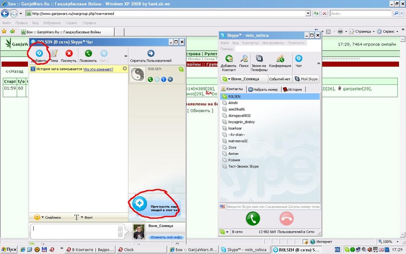This screenshot has width=406, height=254.
Task: Focus the chat message input box
Action: [75, 231]
